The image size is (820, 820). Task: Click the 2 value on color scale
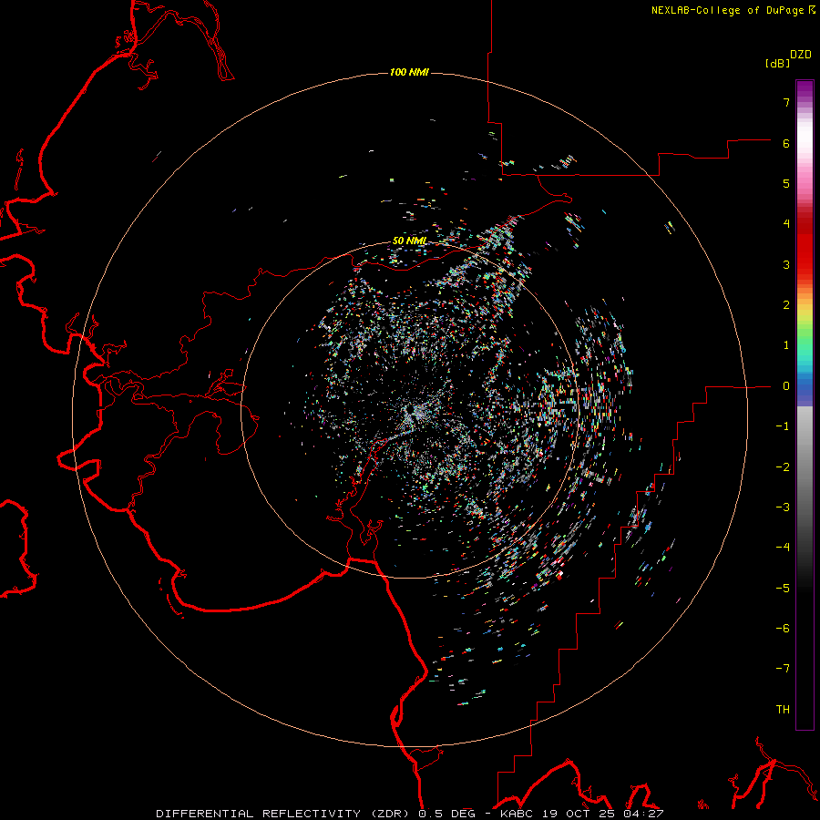point(786,305)
